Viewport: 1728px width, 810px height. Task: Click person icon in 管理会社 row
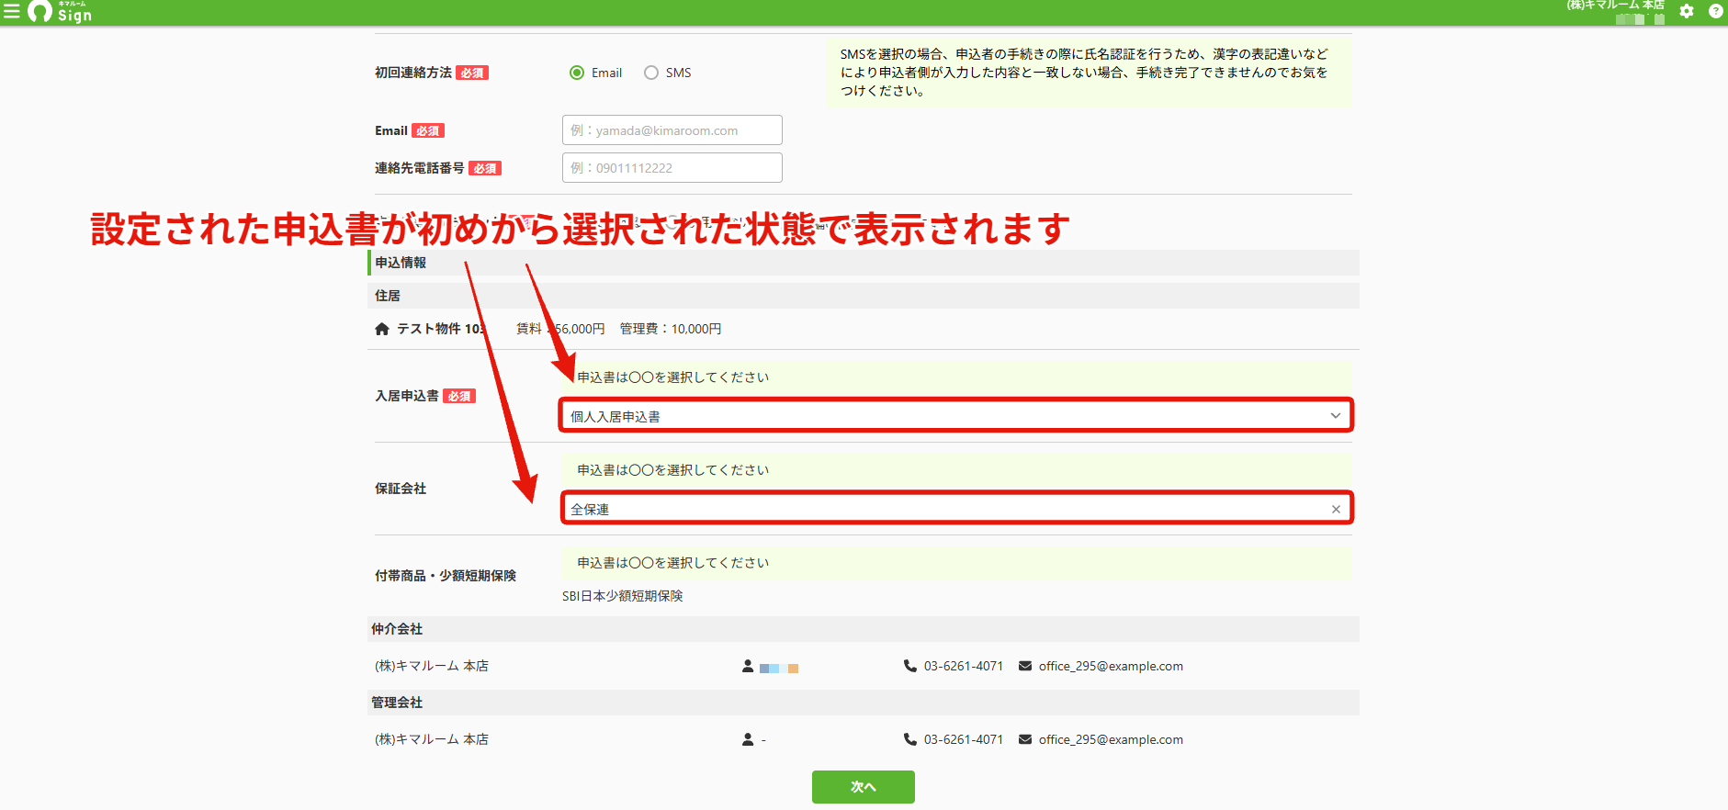[x=748, y=739]
